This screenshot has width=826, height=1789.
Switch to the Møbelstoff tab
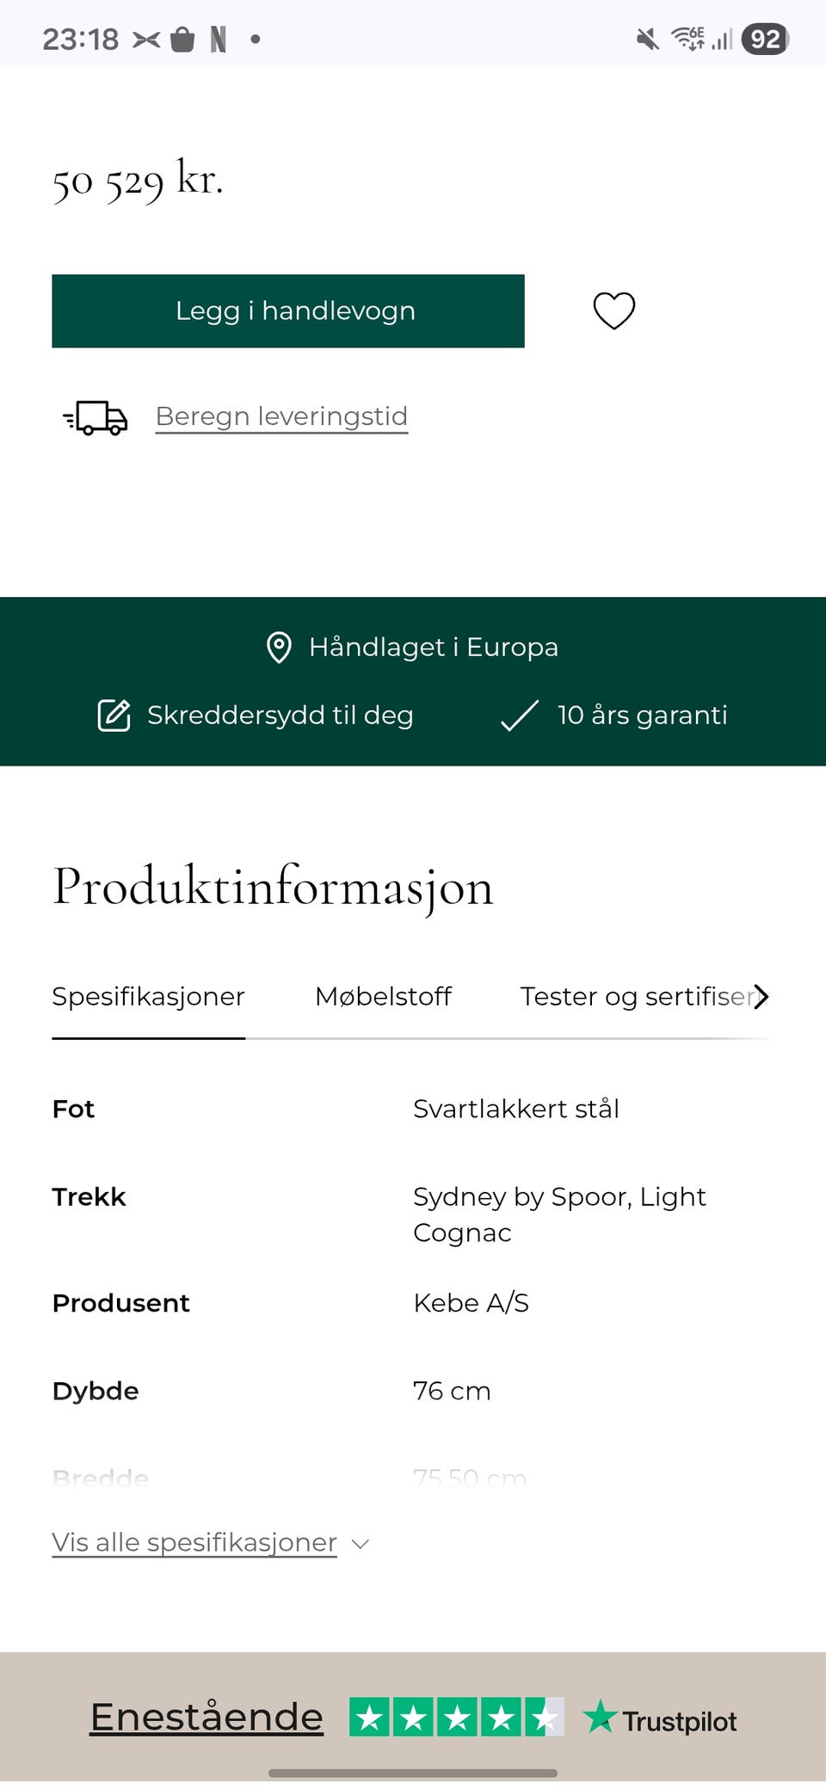tap(384, 996)
